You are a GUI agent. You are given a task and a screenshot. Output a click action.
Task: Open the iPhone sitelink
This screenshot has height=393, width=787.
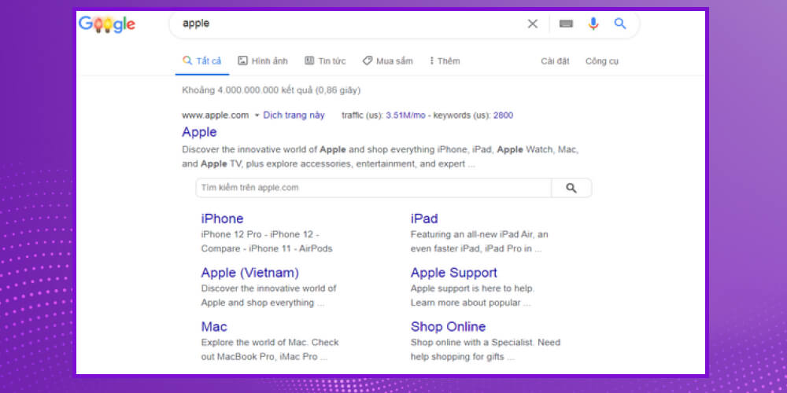(223, 219)
